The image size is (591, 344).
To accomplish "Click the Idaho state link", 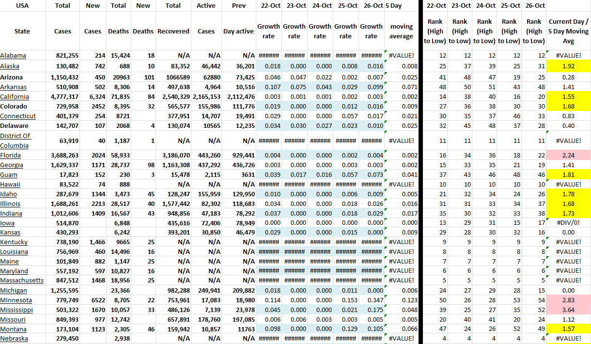I will click(9, 194).
